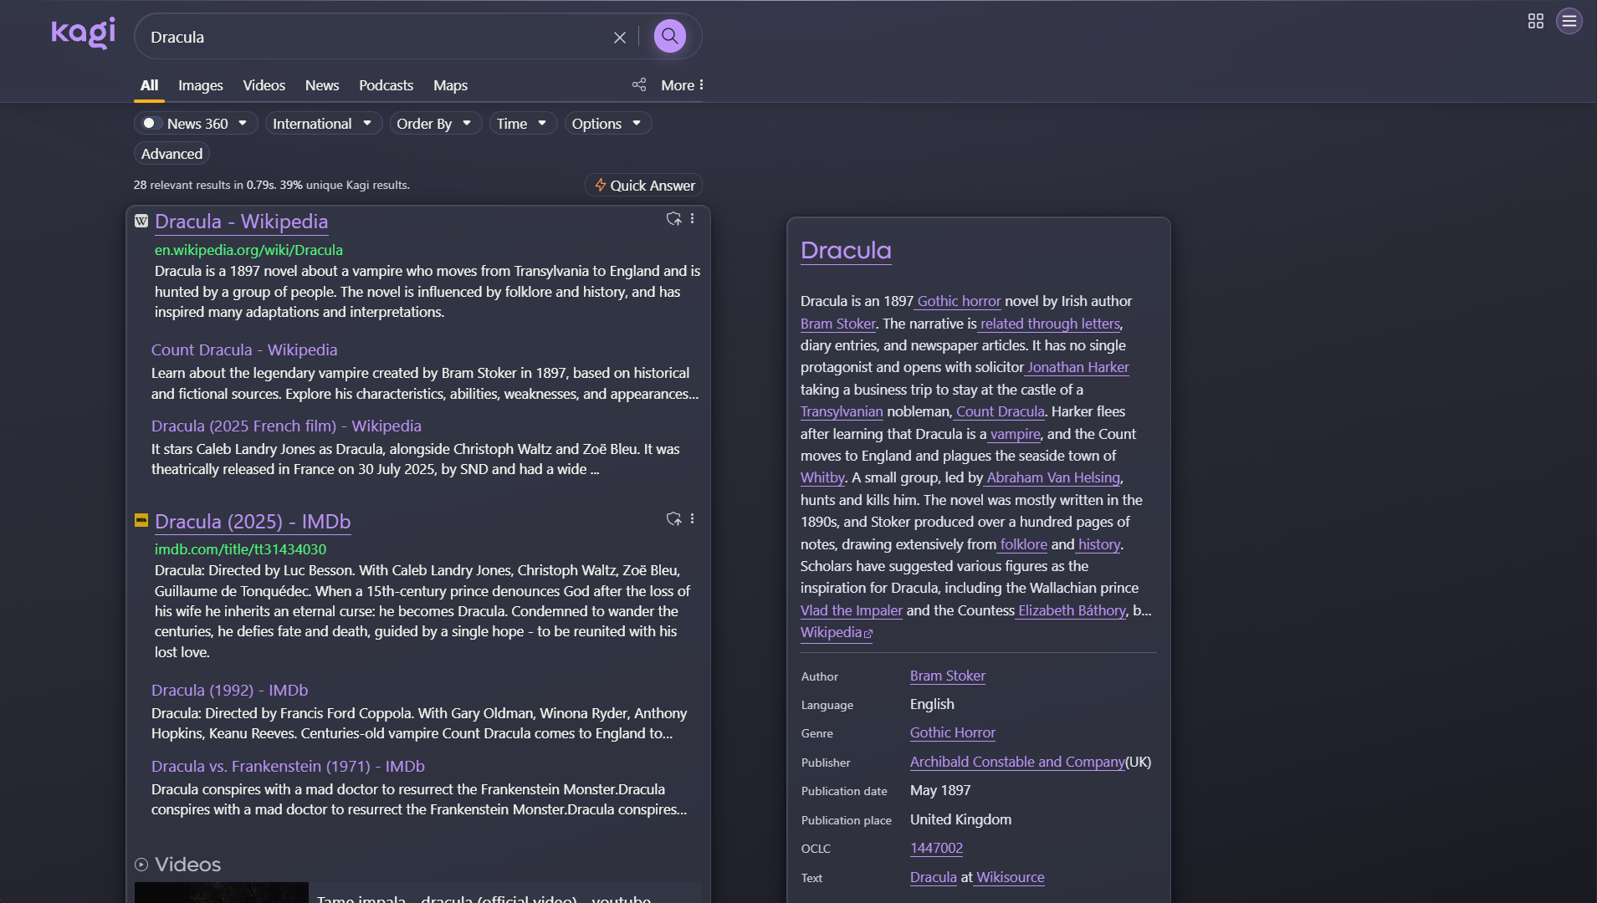Open the Dracula (1992) - IMDb link

click(230, 691)
